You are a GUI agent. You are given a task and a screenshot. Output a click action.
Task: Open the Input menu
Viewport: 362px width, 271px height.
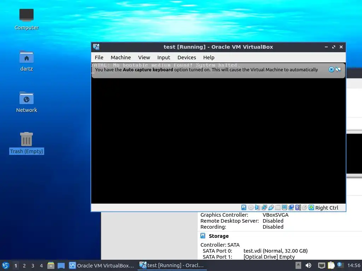(164, 58)
